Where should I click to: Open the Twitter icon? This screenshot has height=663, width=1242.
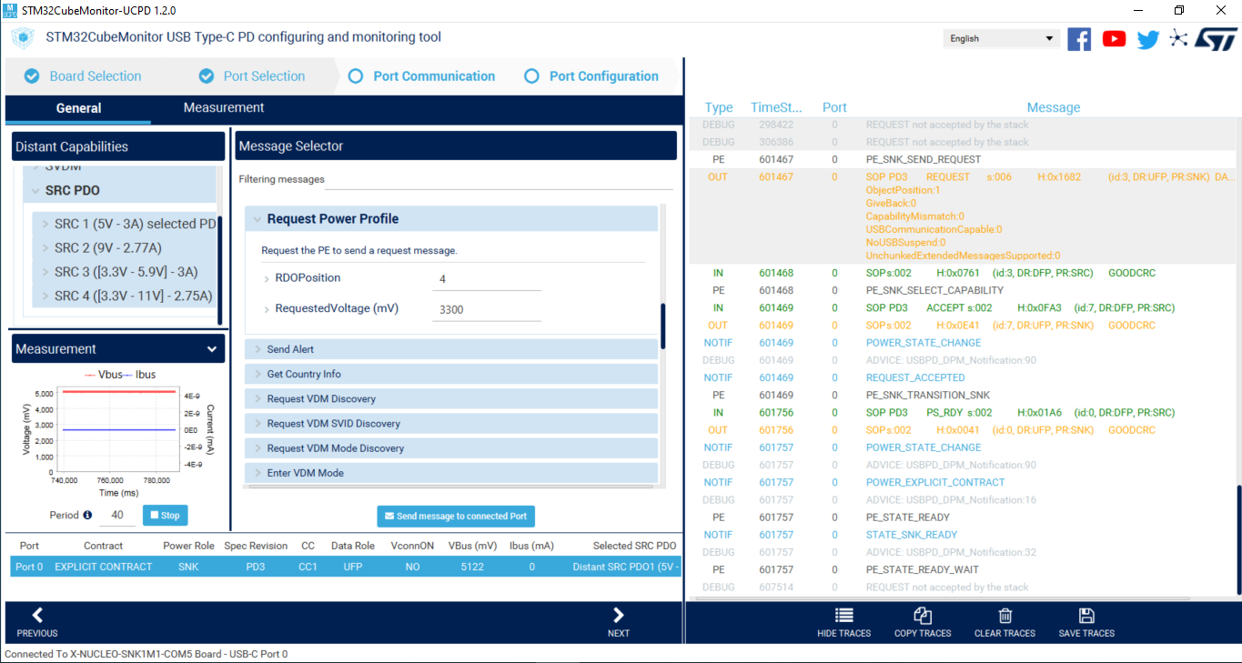(1147, 39)
